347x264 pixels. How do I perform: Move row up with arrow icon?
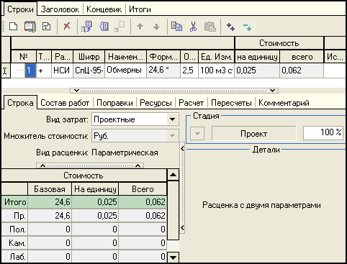pos(140,27)
